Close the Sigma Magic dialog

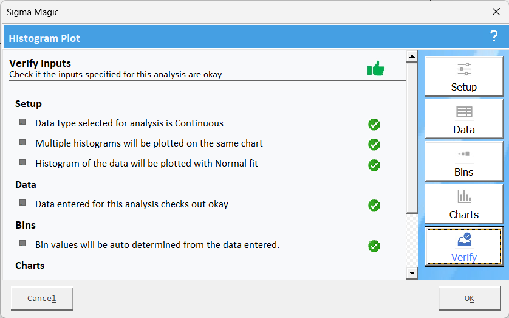point(496,12)
